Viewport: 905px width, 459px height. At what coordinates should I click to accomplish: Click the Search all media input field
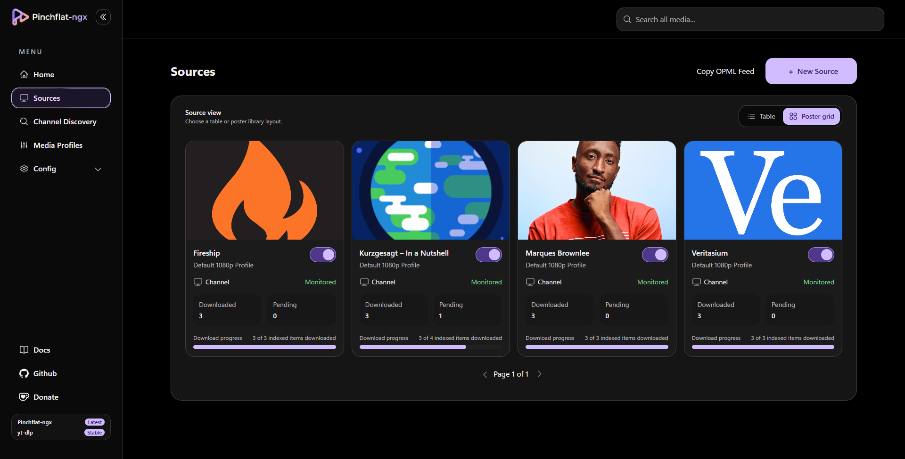[x=750, y=19]
